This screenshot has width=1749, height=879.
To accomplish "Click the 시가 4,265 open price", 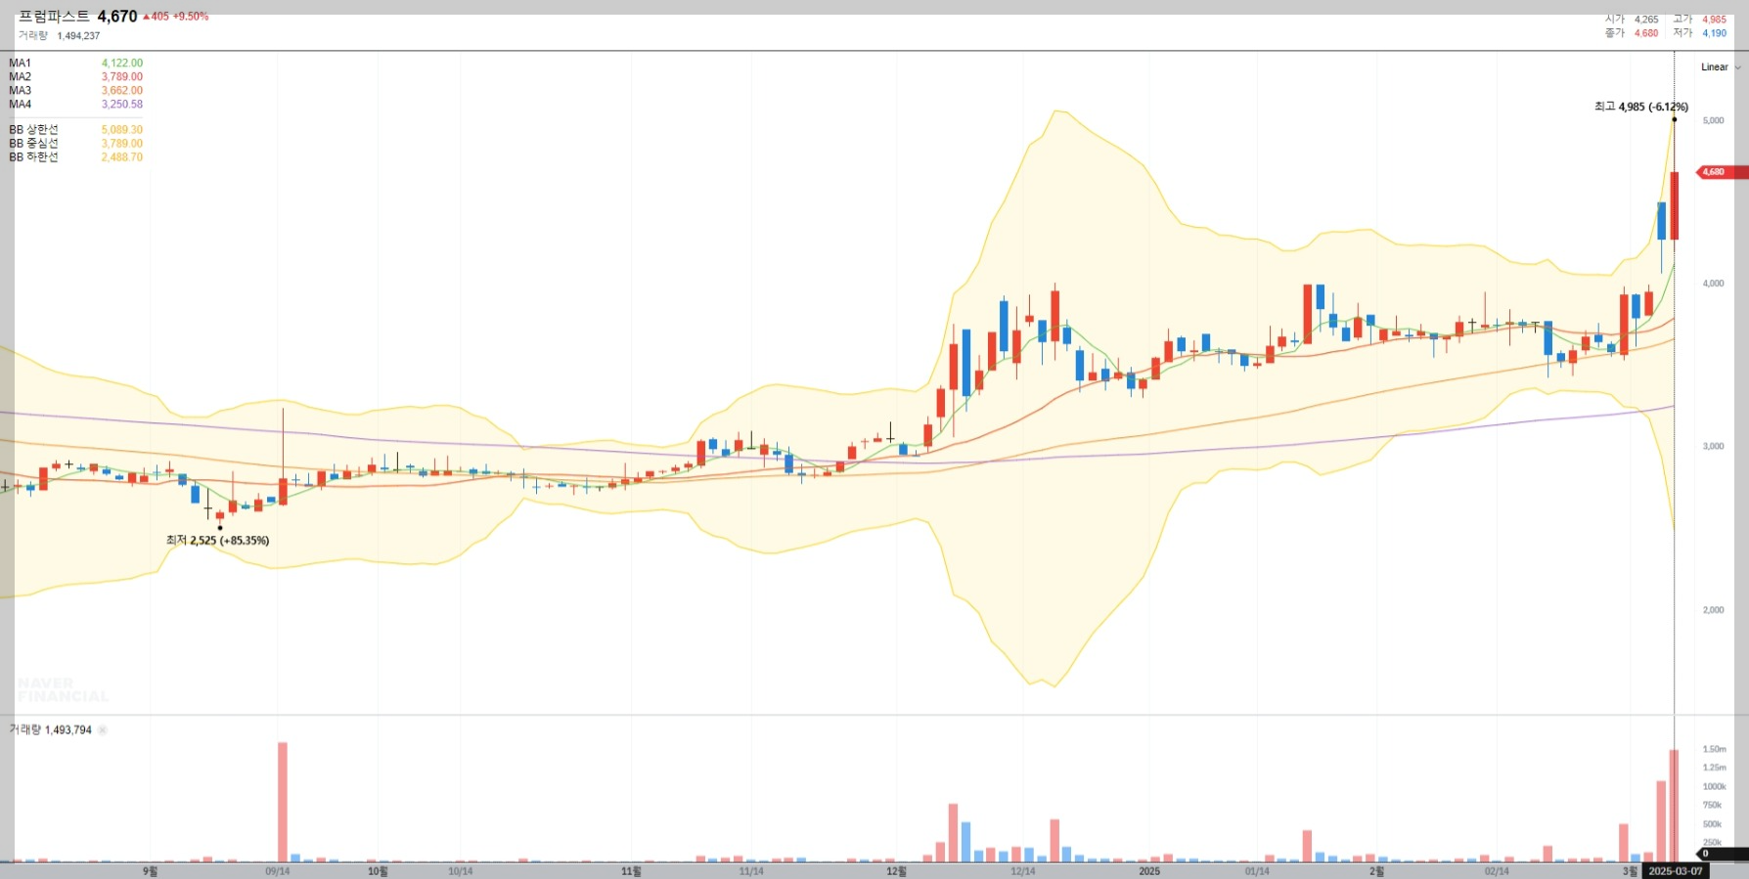I will [x=1632, y=19].
